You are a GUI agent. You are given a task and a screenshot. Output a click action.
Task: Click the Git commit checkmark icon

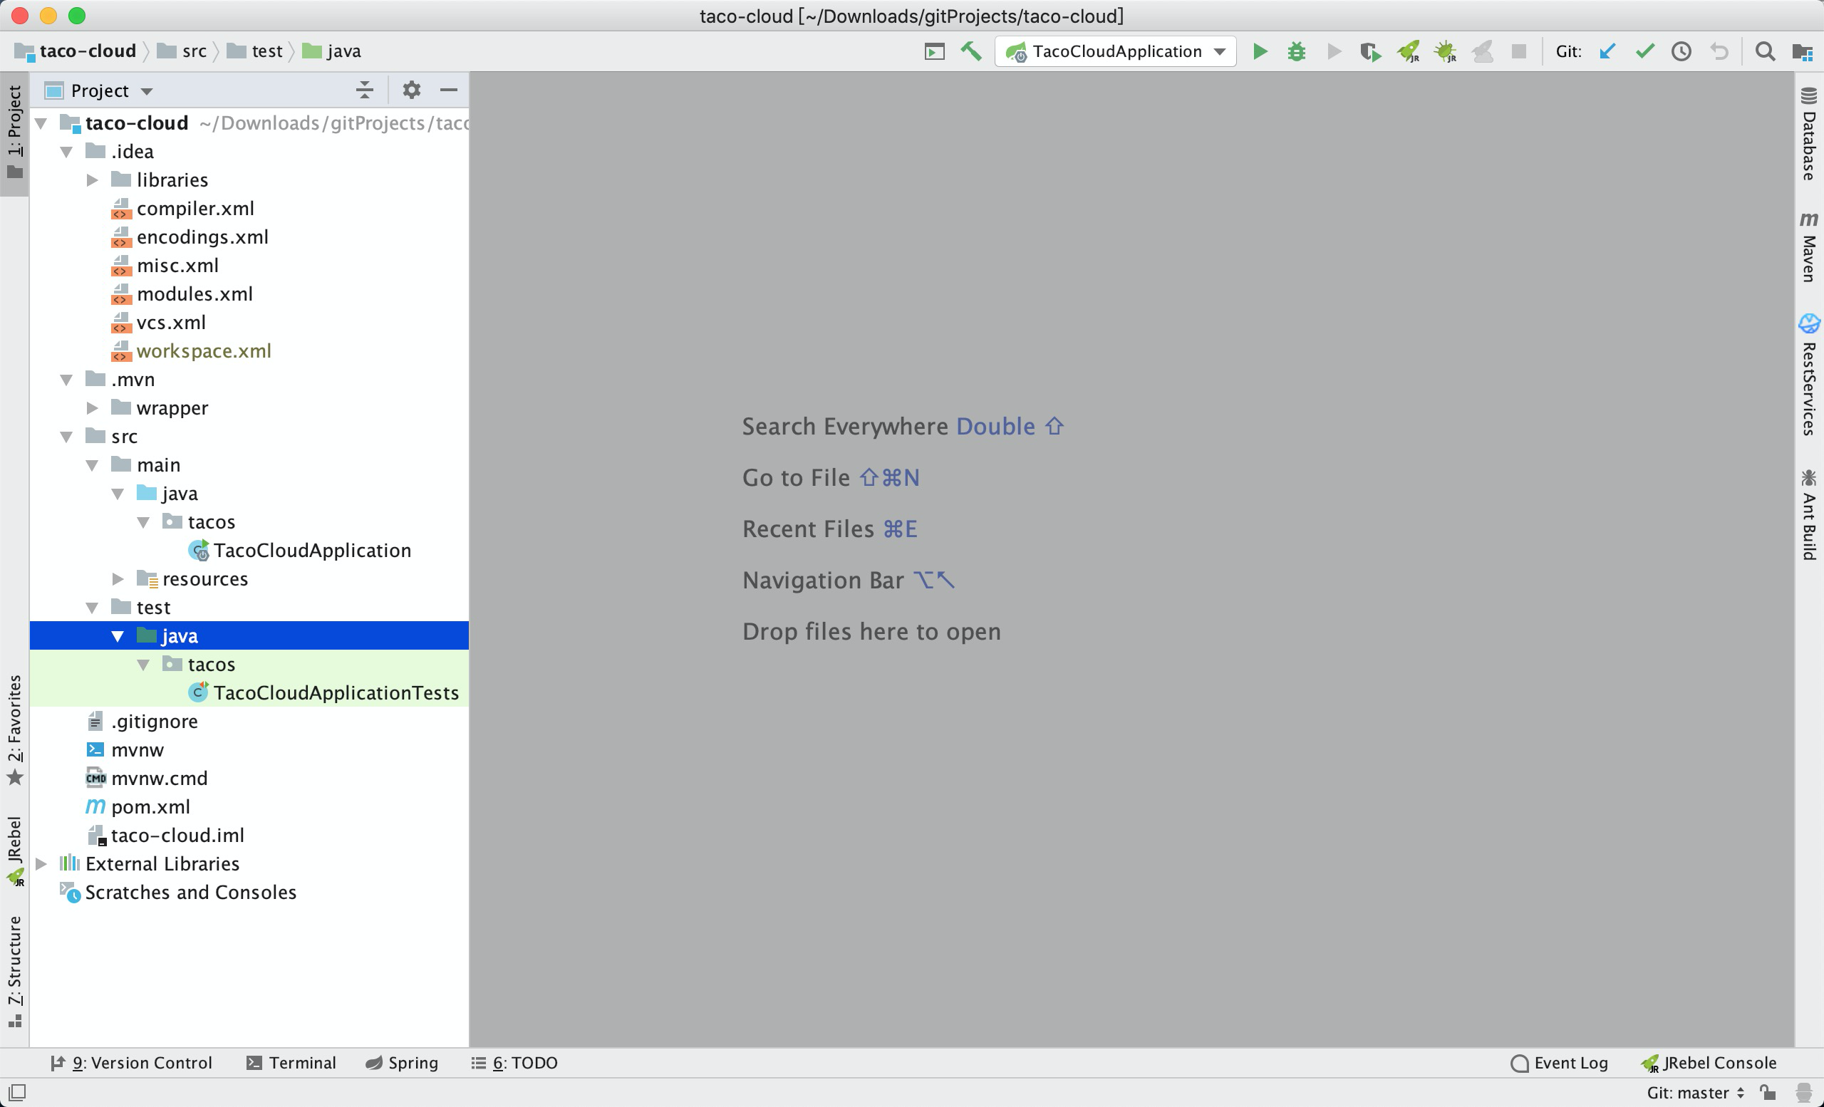(1645, 51)
